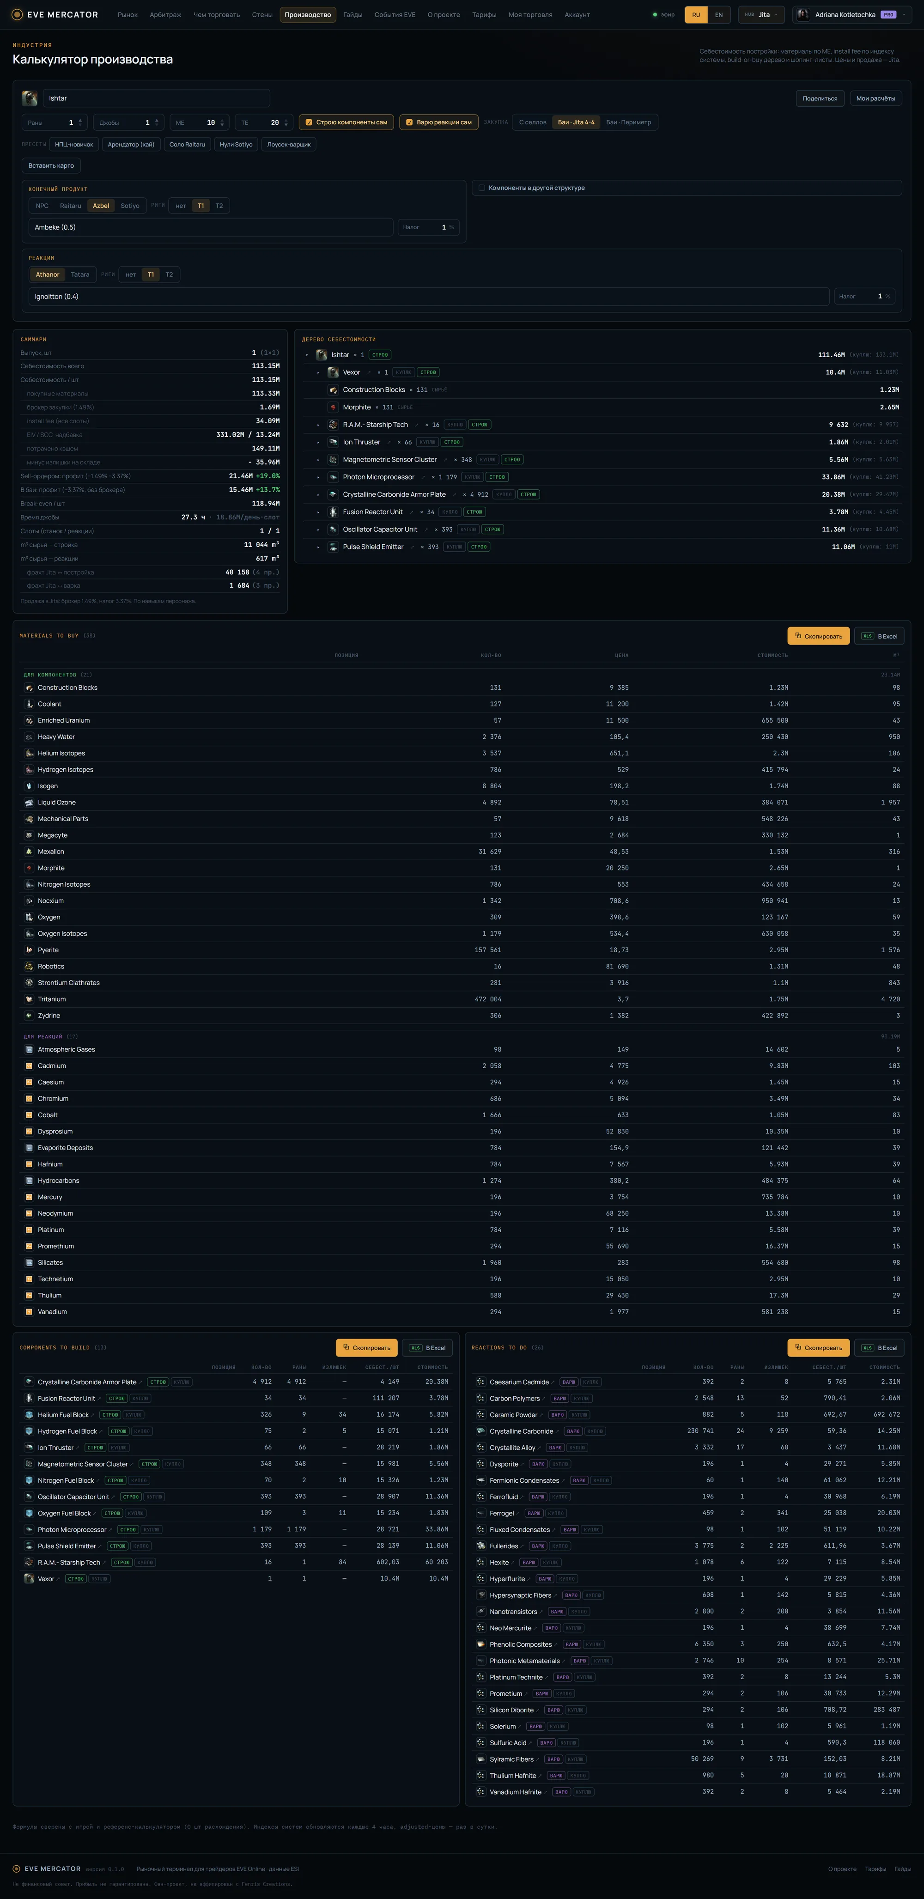Copy the Materials to Buy list with 'Скопировать'
This screenshot has height=1899, width=924.
(819, 636)
